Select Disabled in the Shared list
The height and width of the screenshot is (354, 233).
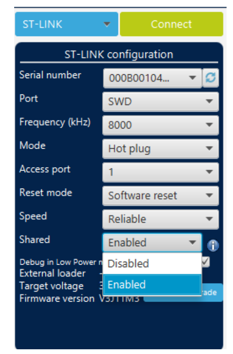click(x=152, y=263)
